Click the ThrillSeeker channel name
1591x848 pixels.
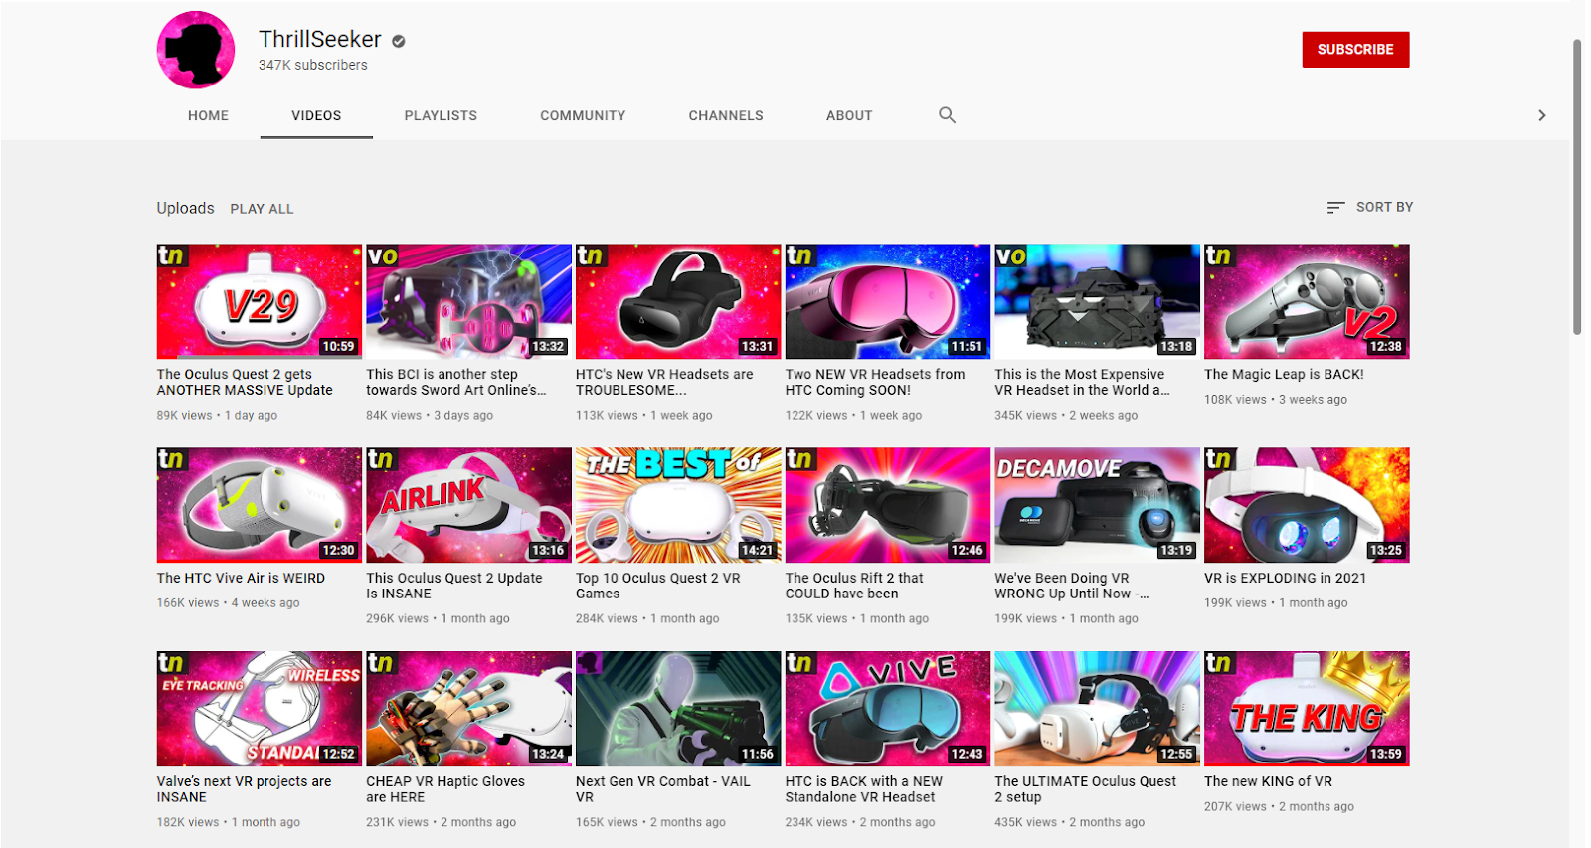[x=320, y=39]
